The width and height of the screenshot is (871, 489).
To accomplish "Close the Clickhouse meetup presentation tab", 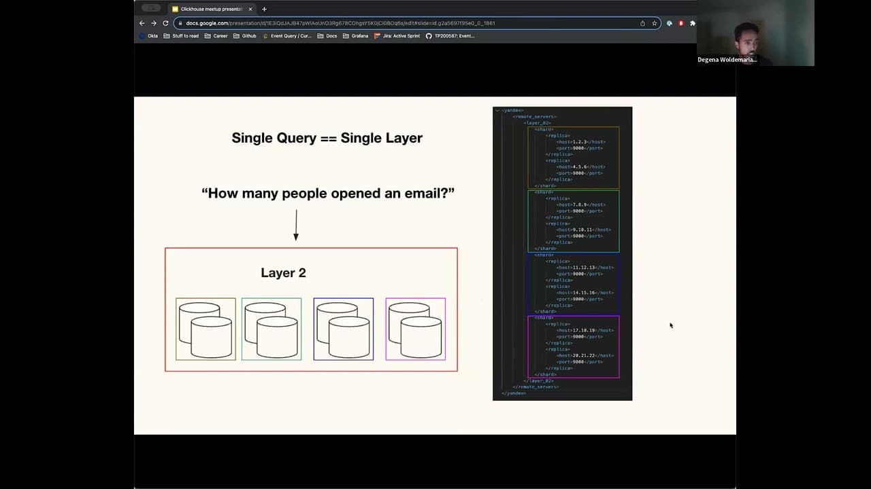I will pos(250,9).
